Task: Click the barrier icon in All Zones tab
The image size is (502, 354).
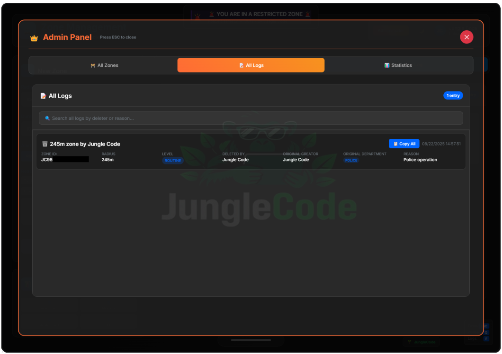Action: [93, 65]
